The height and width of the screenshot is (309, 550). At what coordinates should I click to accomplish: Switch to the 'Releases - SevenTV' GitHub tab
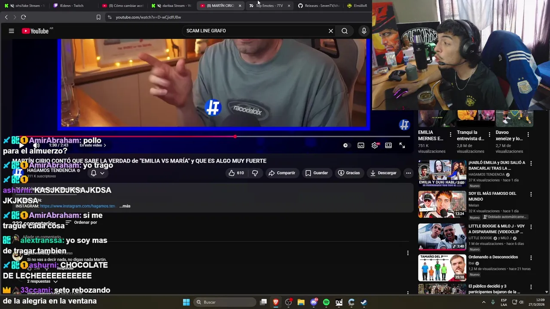coord(319,6)
